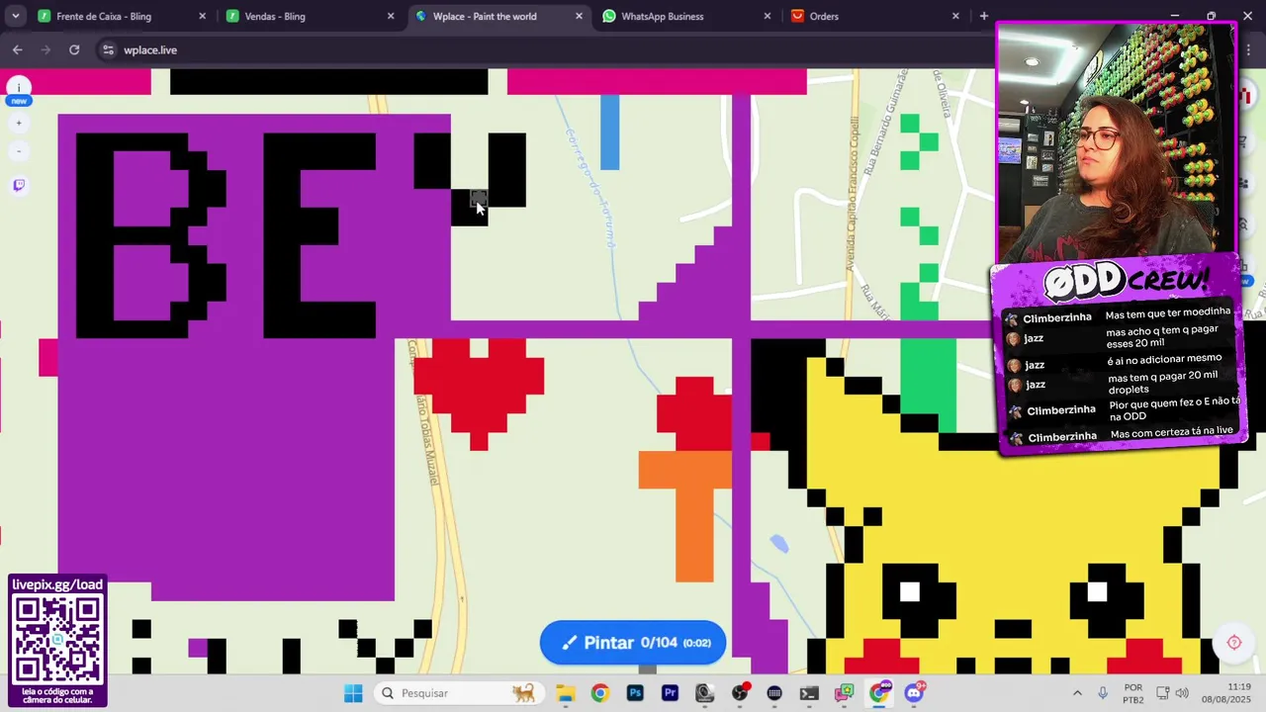Viewport: 1266px width, 712px height.
Task: Open the terminal taskbar icon
Action: pos(809,693)
